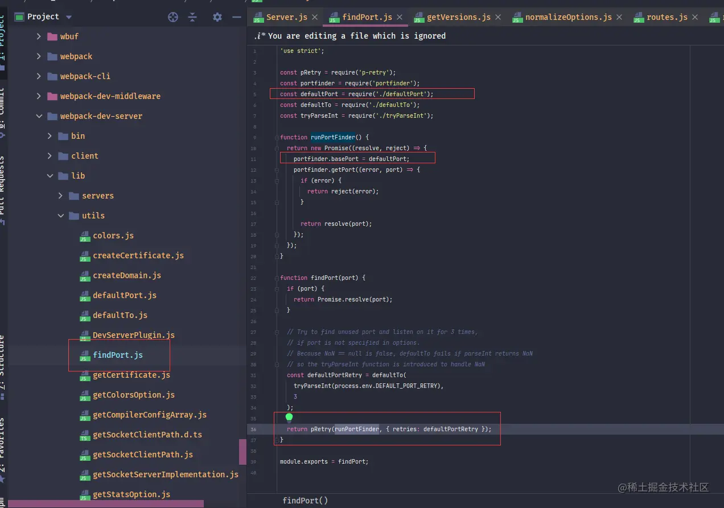Close the Server.js tab
Screen dimensions: 724x508
(315, 18)
